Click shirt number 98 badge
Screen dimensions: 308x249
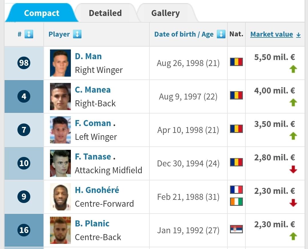[24, 63]
